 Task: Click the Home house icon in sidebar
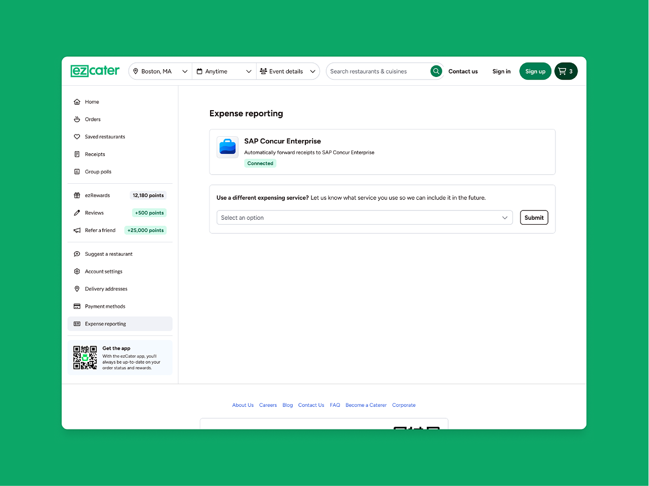pos(77,102)
